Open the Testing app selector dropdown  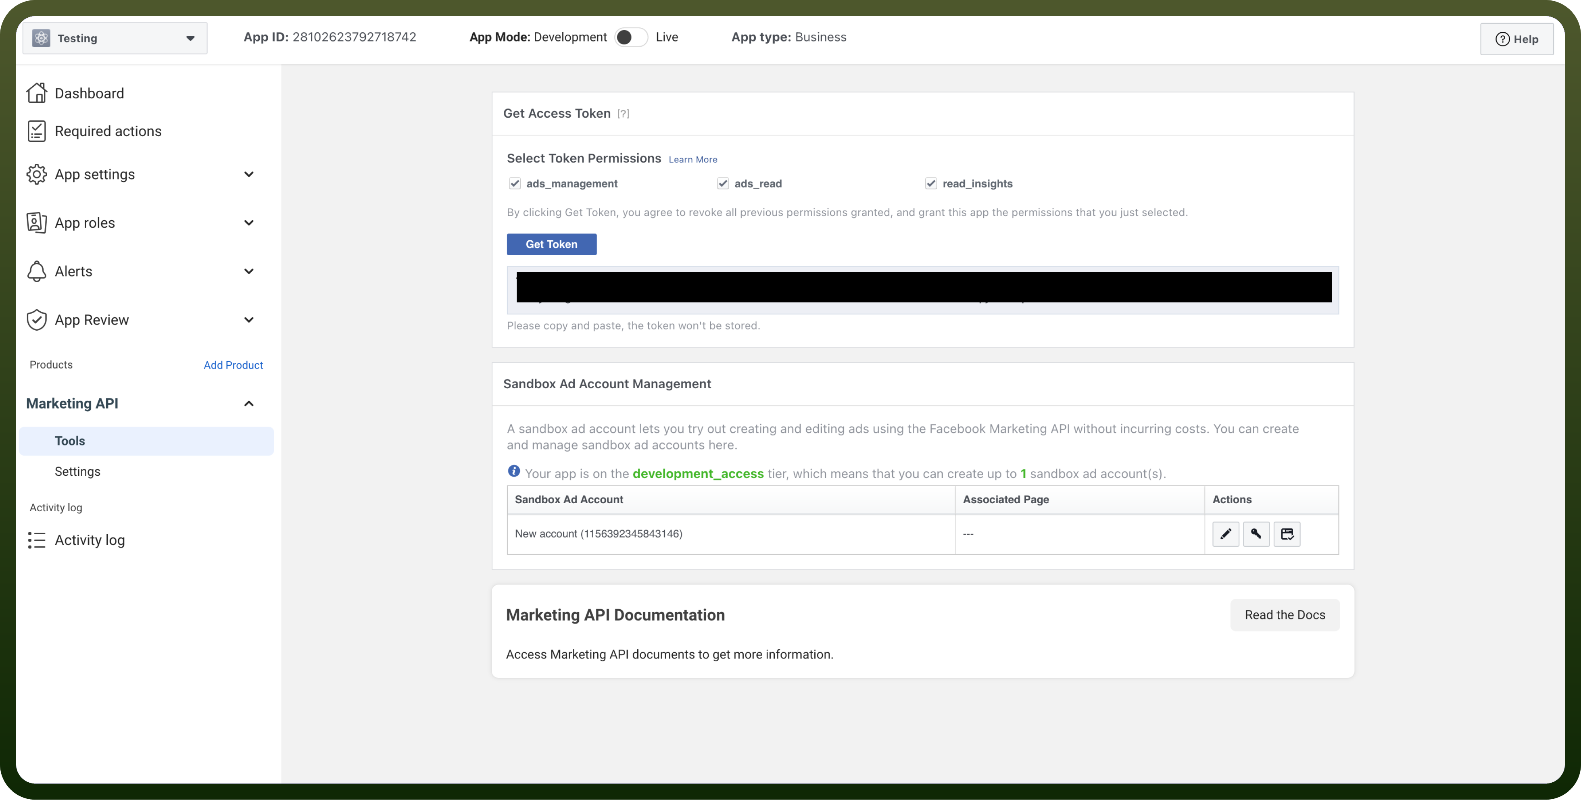pos(115,38)
